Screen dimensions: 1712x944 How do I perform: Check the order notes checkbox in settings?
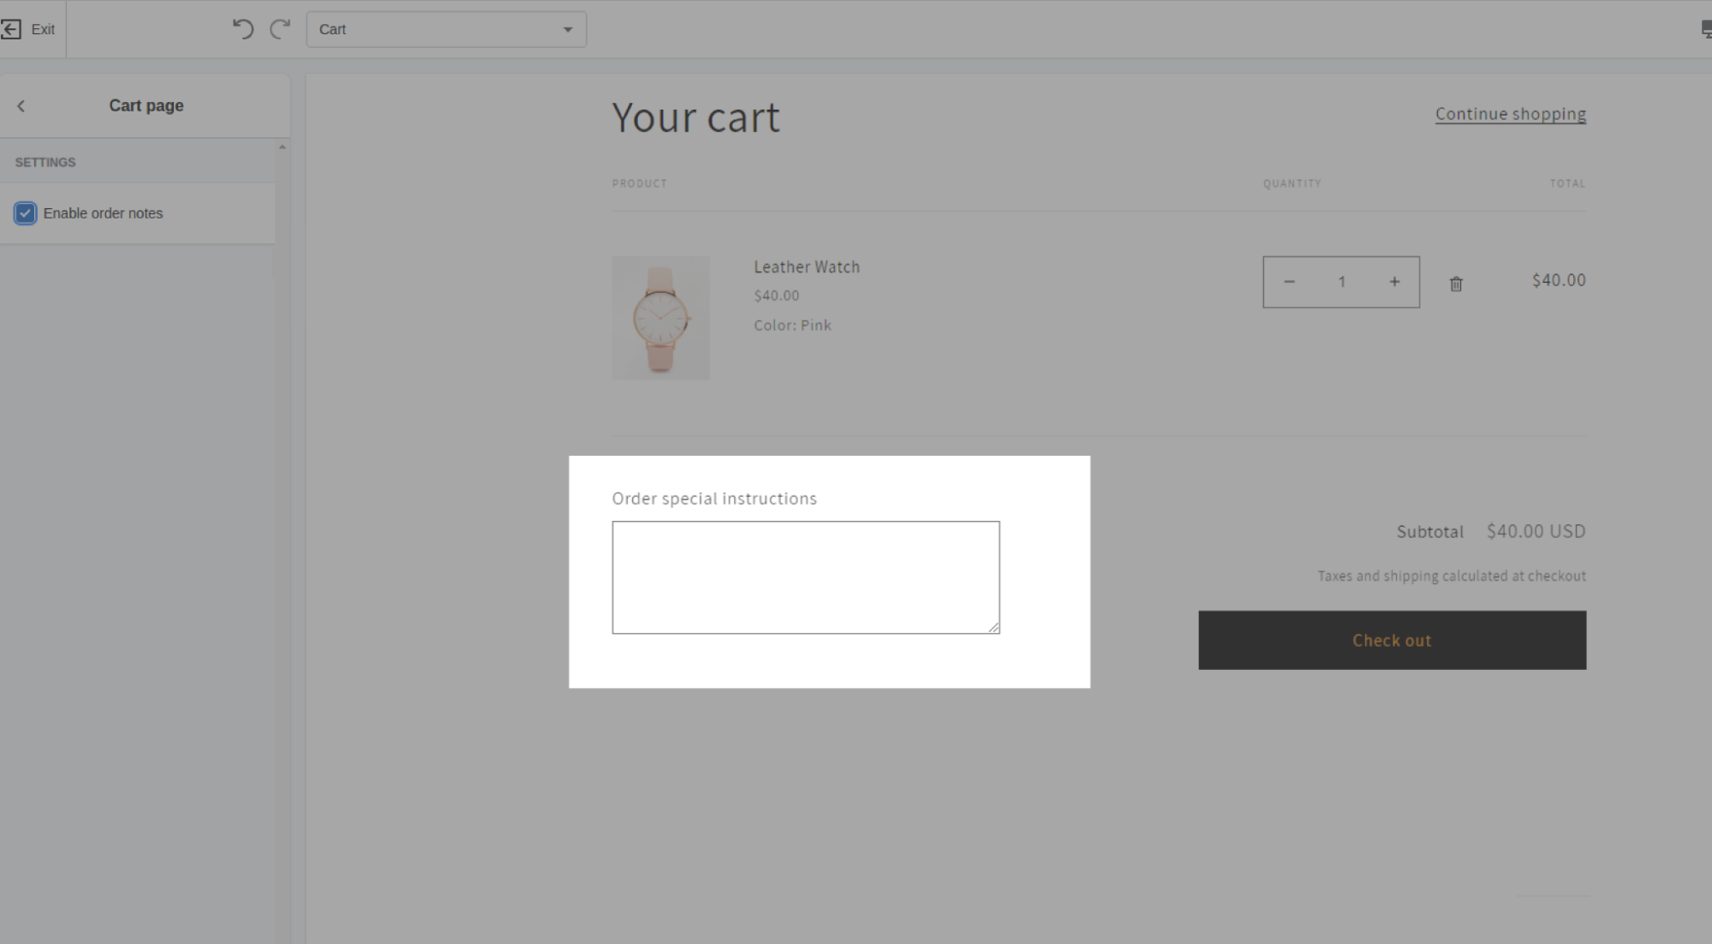point(26,212)
